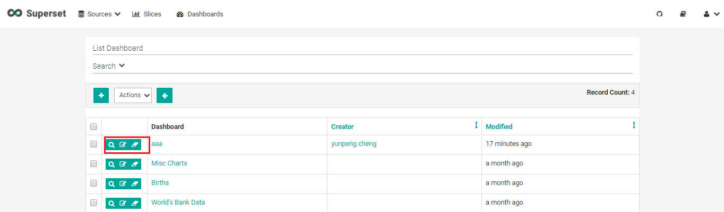This screenshot has height=212, width=724.
Task: Click the Dashboard column header
Action: 168,126
